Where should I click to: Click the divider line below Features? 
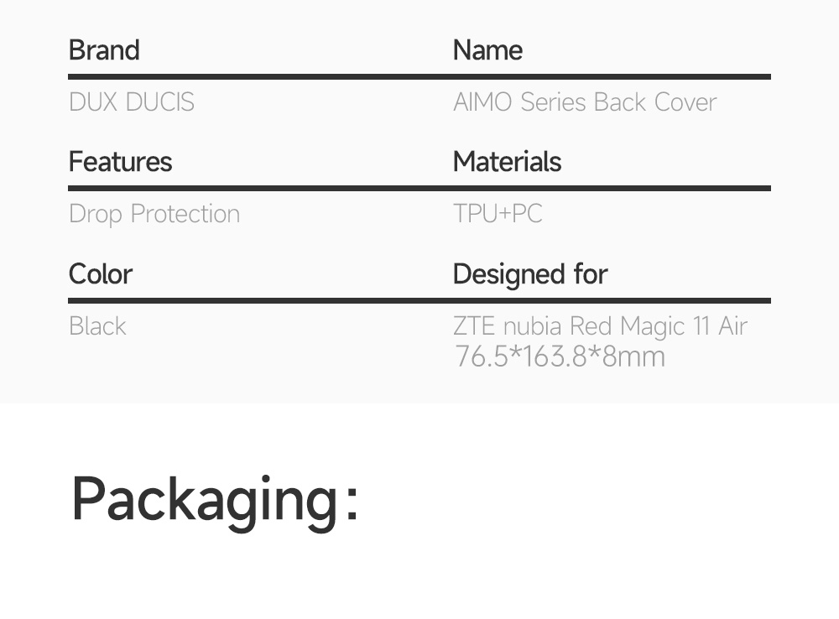pyautogui.click(x=252, y=188)
